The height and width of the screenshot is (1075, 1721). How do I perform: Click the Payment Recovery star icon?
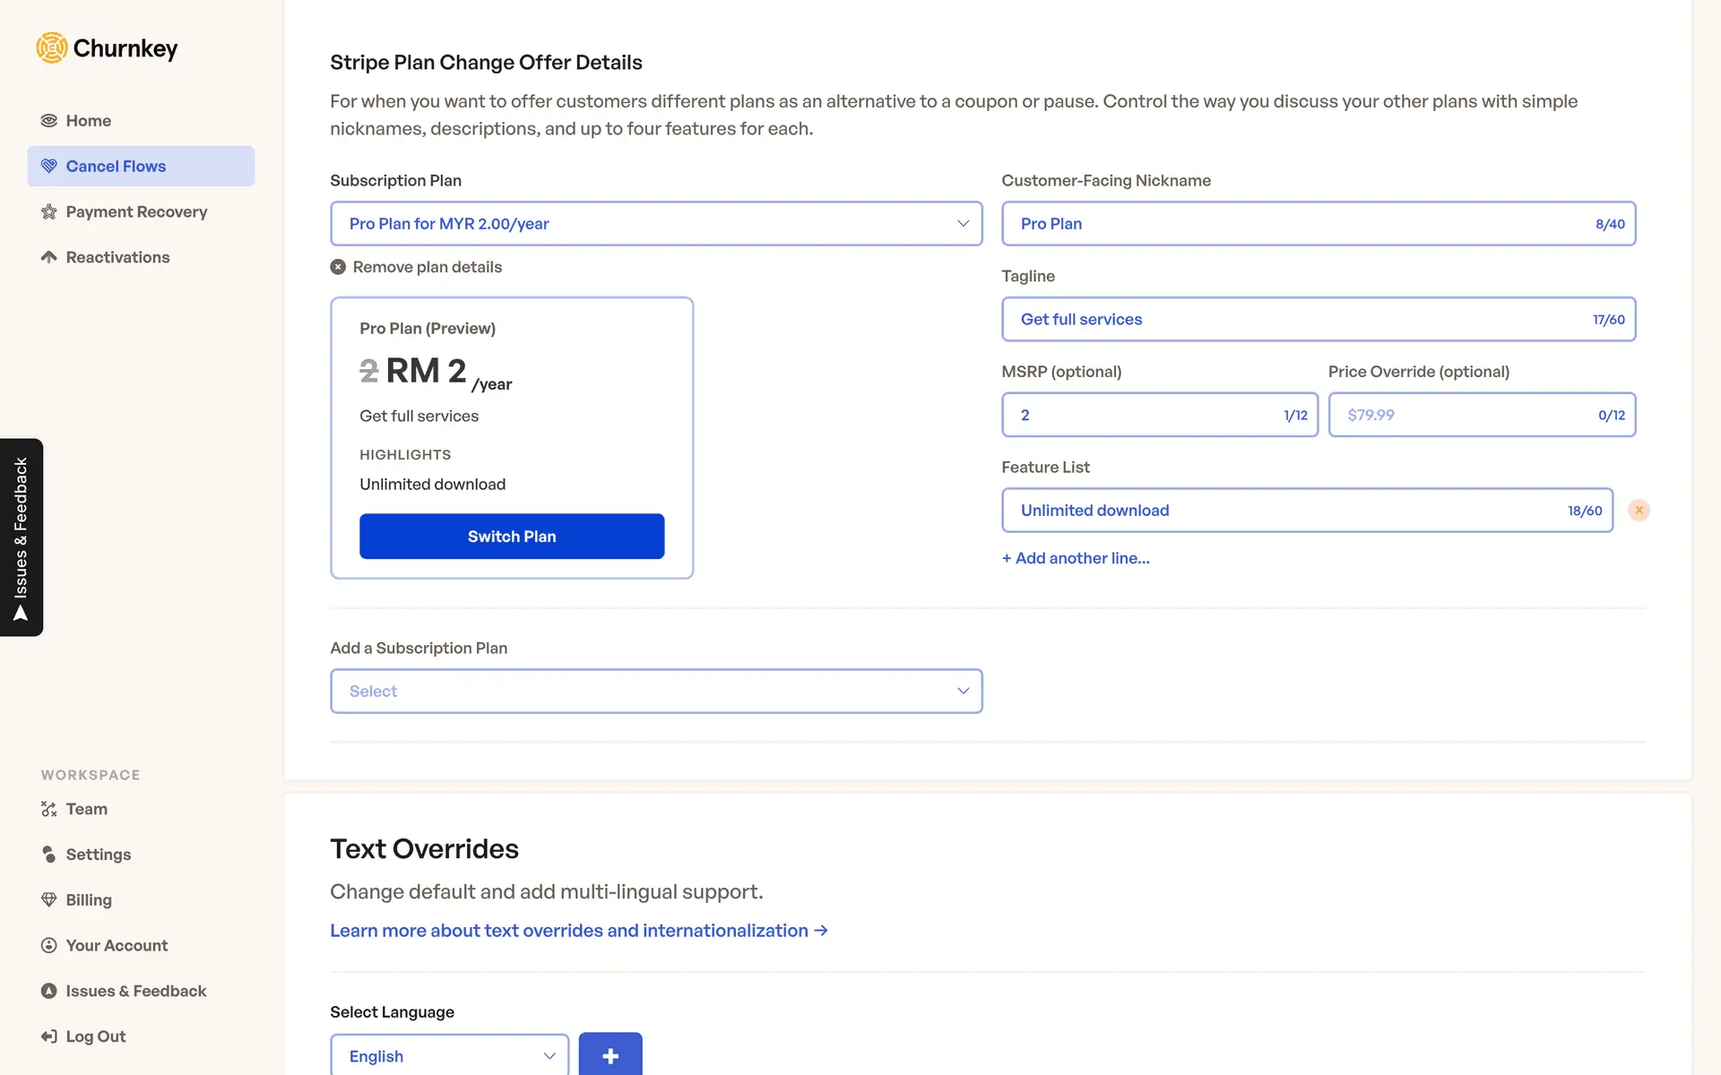49,212
